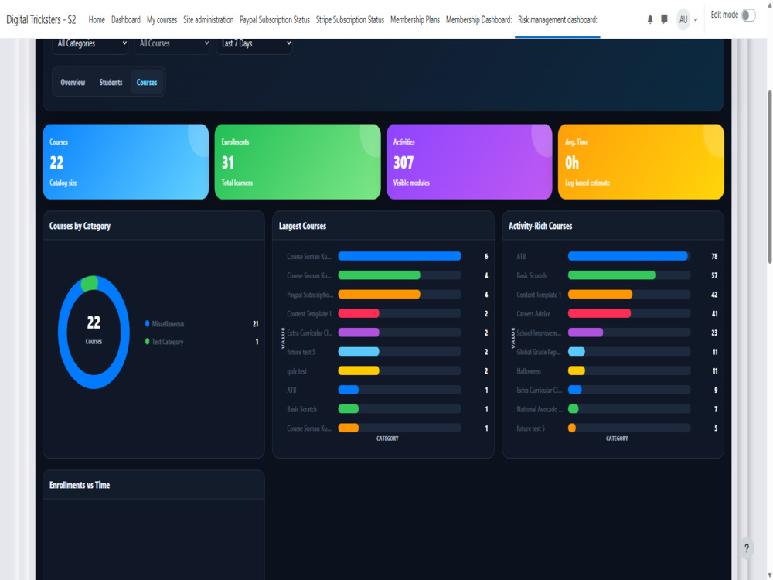Click the blue Miscellaneous legend dot
This screenshot has height=580, width=773.
[x=148, y=323]
